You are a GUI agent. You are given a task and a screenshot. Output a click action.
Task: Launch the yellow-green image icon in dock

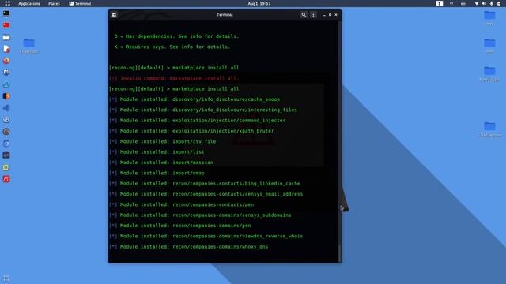pos(6,167)
